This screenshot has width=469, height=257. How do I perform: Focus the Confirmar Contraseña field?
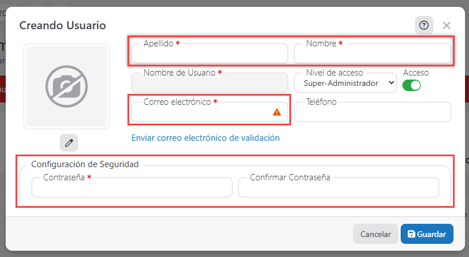pos(338,188)
